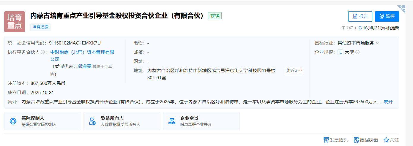The image size is (413, 146).
Task: Open the 受益所有人 card
Action: [122, 121]
